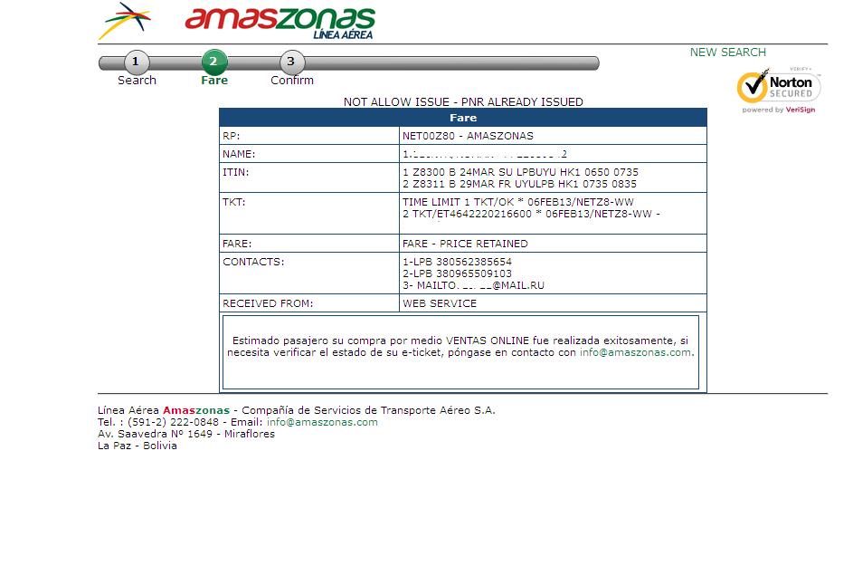
Task: Click the Norton Secured checkmark badge
Action: [x=778, y=87]
